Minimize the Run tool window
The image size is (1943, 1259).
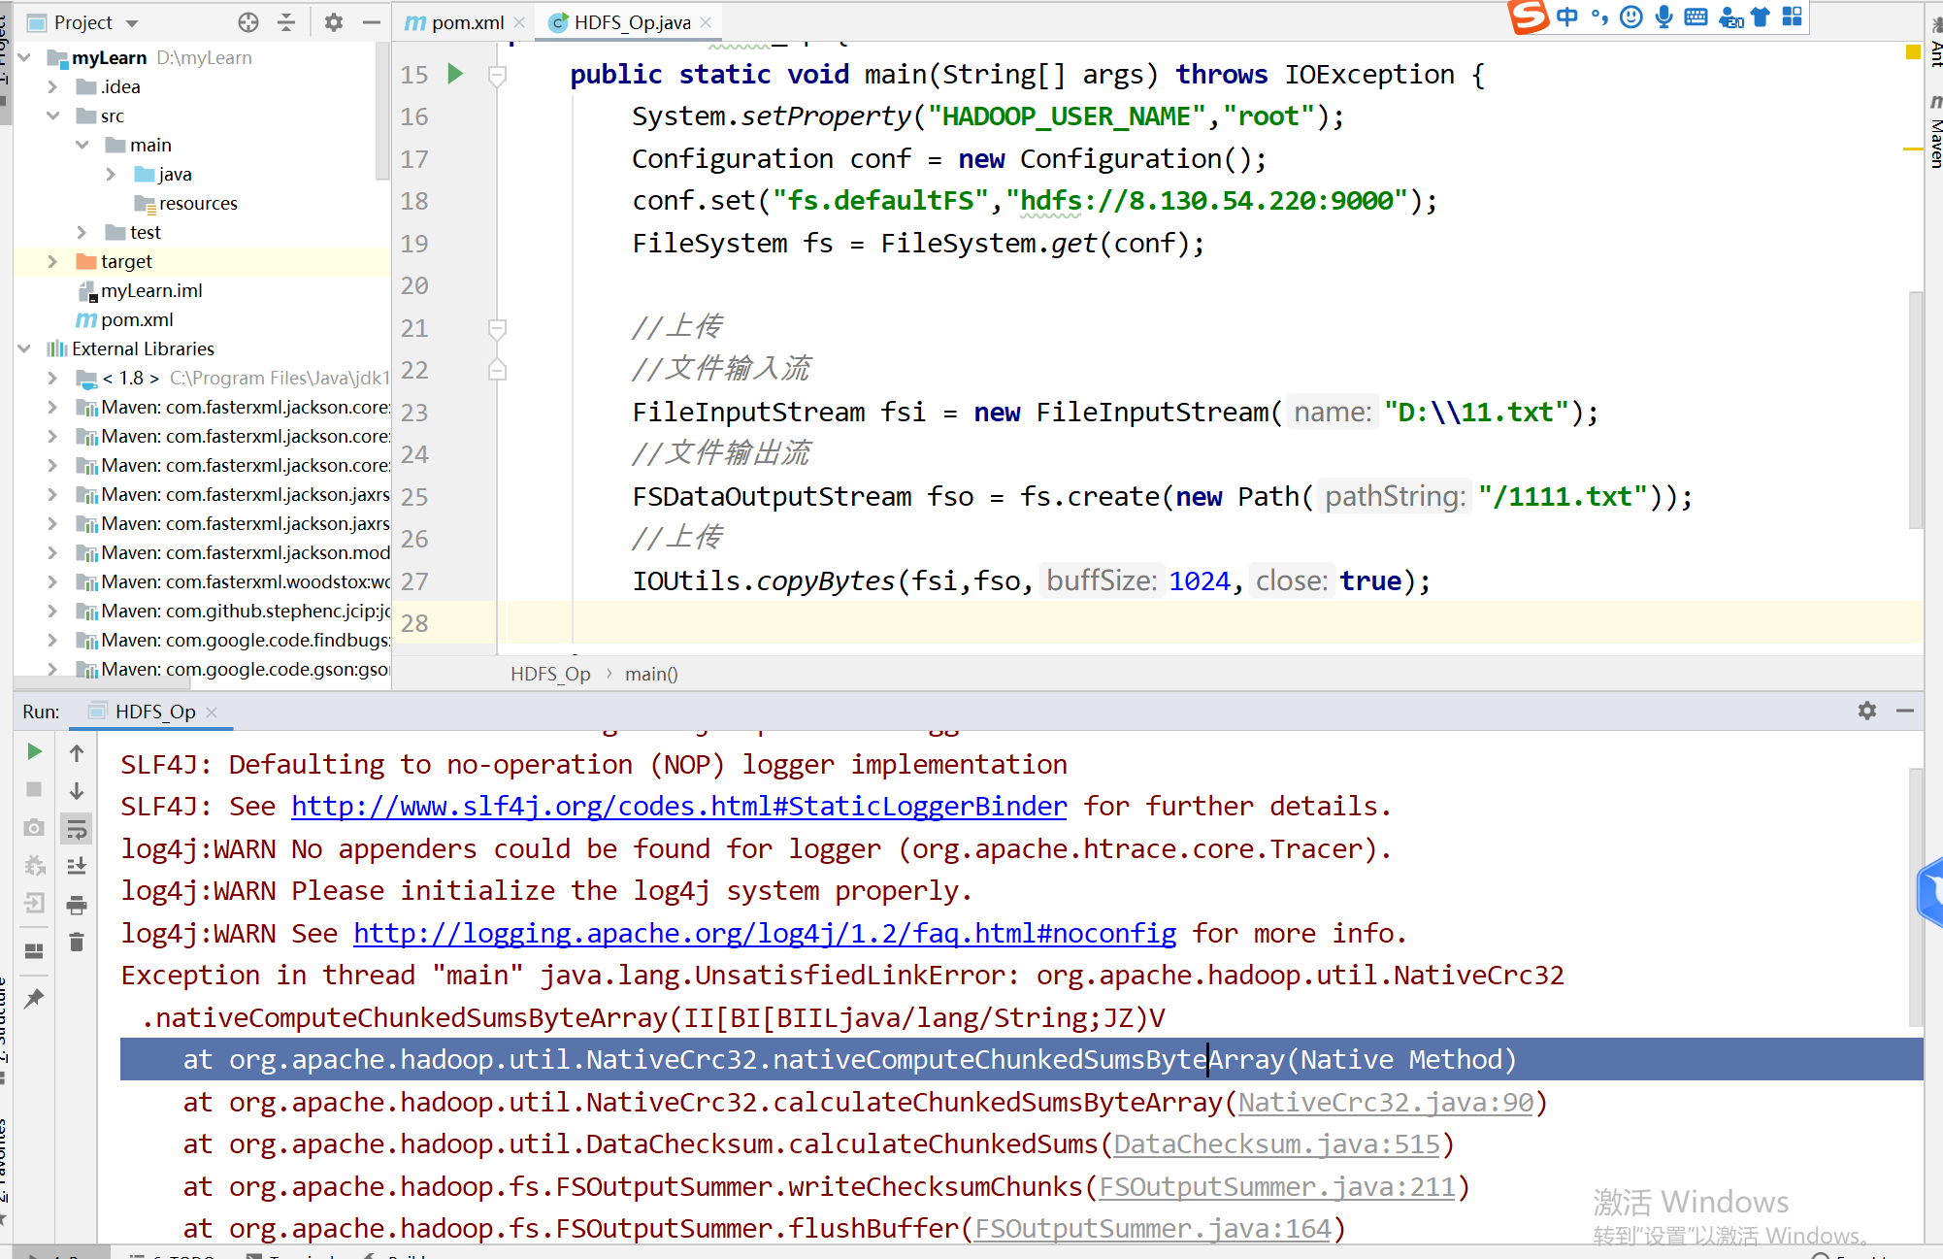tap(1905, 711)
